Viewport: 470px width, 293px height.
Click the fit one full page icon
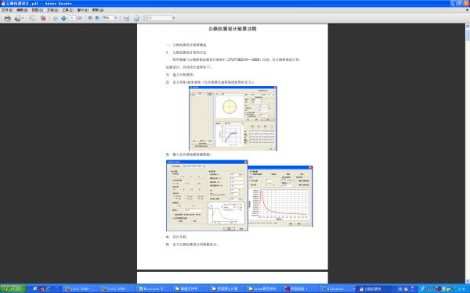(136, 18)
